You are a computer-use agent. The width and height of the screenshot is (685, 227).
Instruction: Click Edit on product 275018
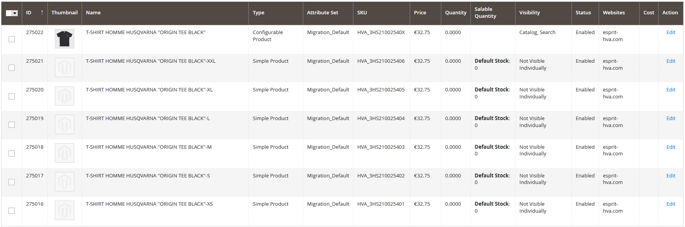[670, 147]
